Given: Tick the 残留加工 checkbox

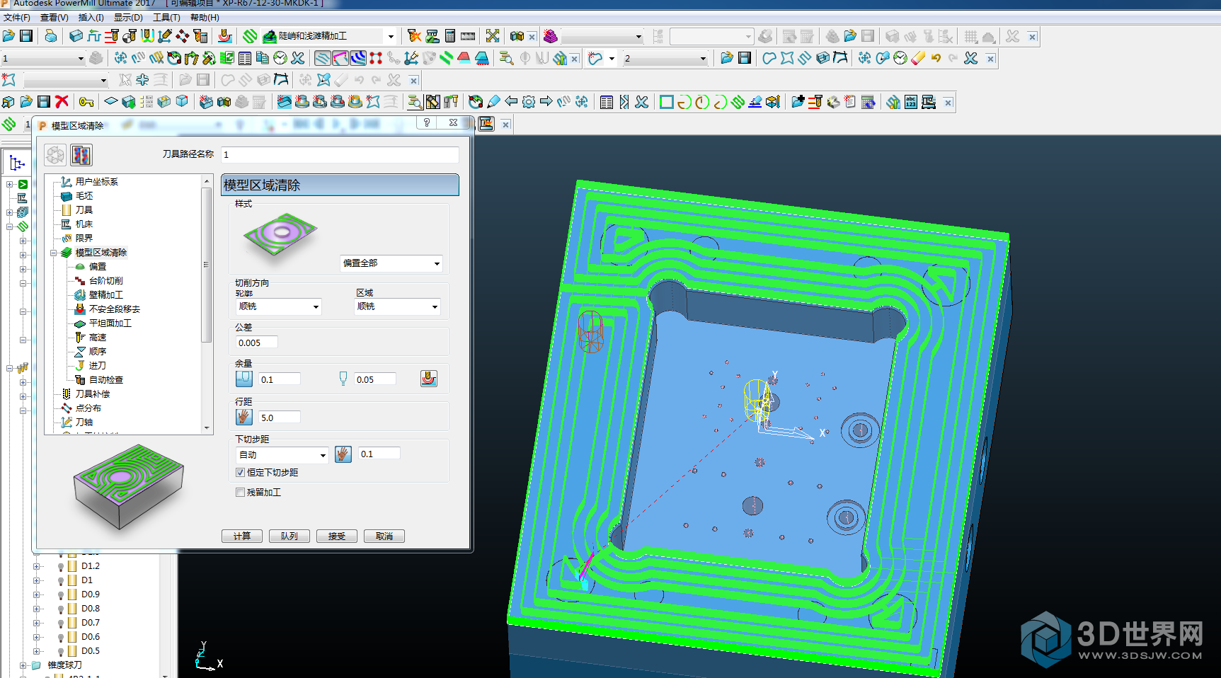Looking at the screenshot, I should point(240,492).
